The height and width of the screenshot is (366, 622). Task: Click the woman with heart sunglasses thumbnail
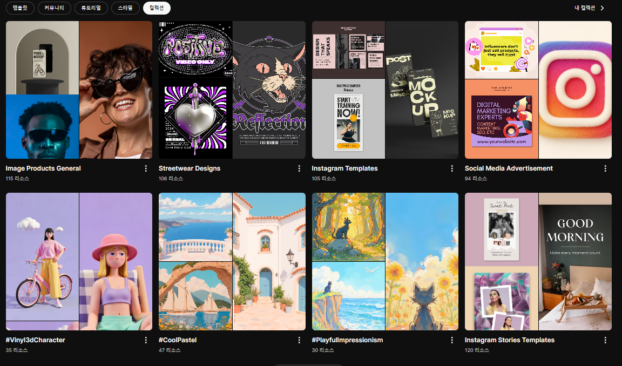116,90
